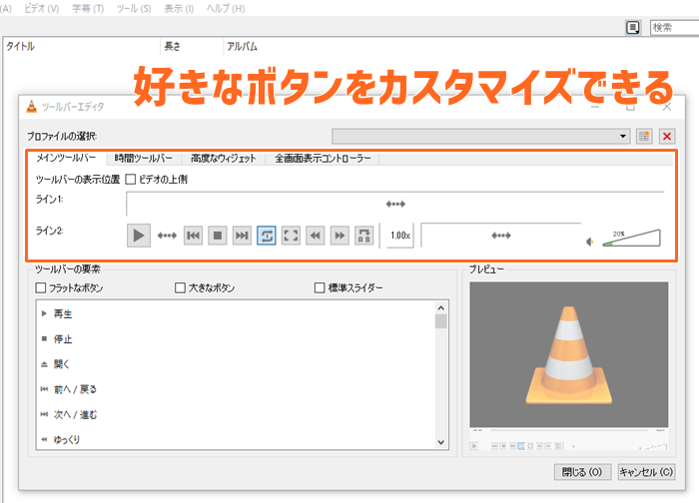Click the 閉じる (O) button
The height and width of the screenshot is (503, 699).
coord(581,471)
